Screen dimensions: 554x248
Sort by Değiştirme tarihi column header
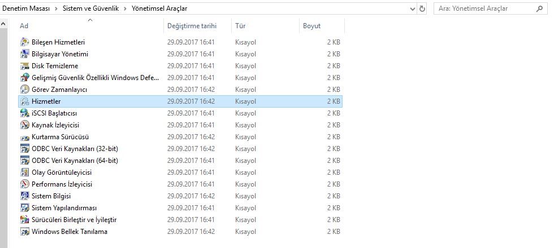[197, 26]
